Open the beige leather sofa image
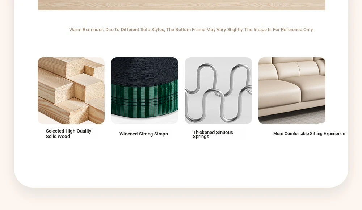Viewport: 362px width, 210px height. point(292,91)
